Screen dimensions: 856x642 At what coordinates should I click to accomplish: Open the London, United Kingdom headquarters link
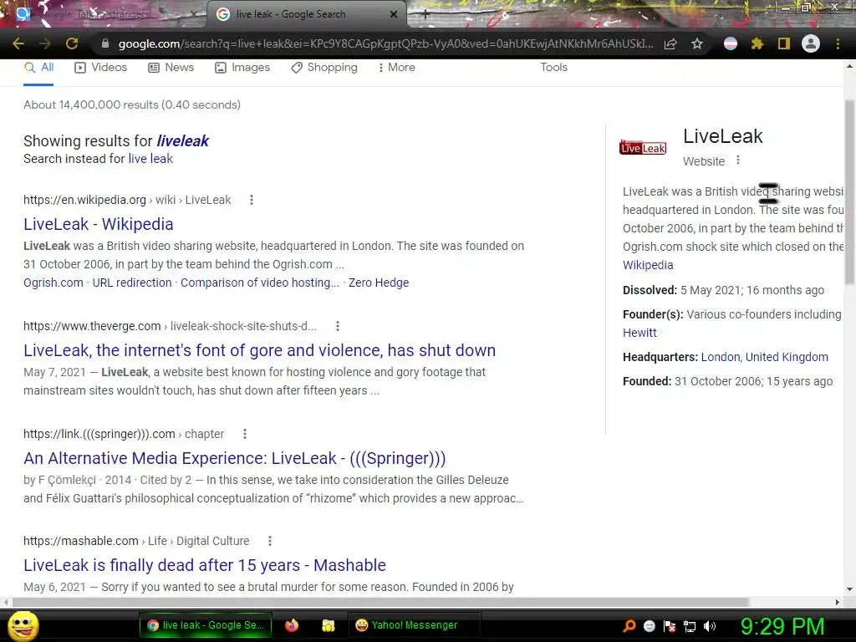click(x=764, y=357)
